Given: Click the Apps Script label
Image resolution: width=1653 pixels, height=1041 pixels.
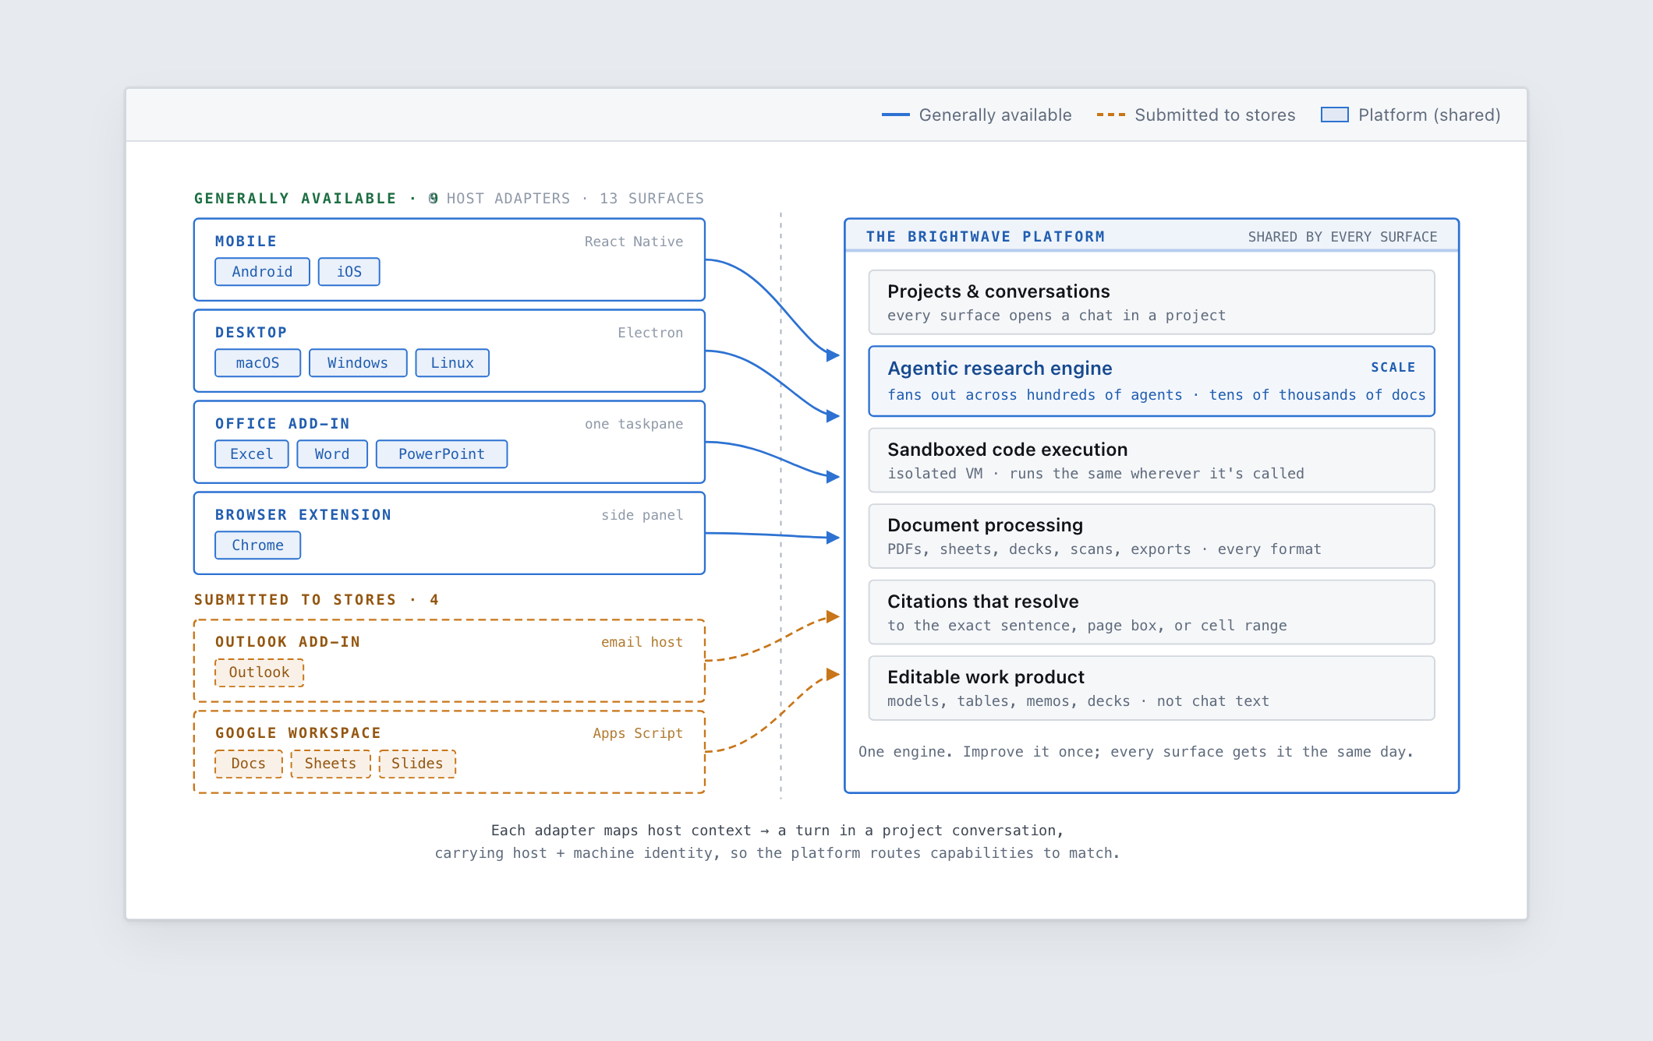Looking at the screenshot, I should coord(638,733).
